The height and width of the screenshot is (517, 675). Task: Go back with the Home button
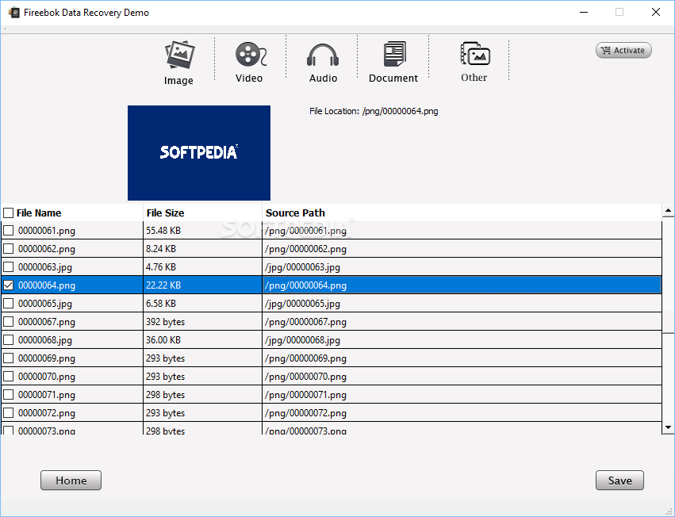point(71,481)
